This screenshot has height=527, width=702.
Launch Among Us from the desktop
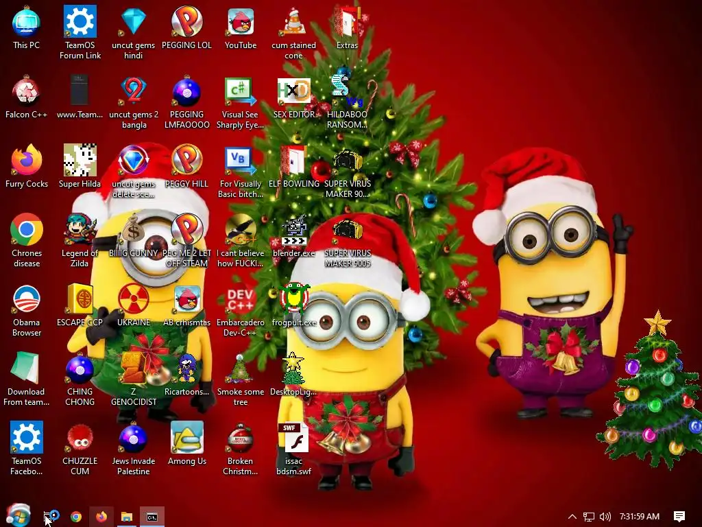point(186,444)
